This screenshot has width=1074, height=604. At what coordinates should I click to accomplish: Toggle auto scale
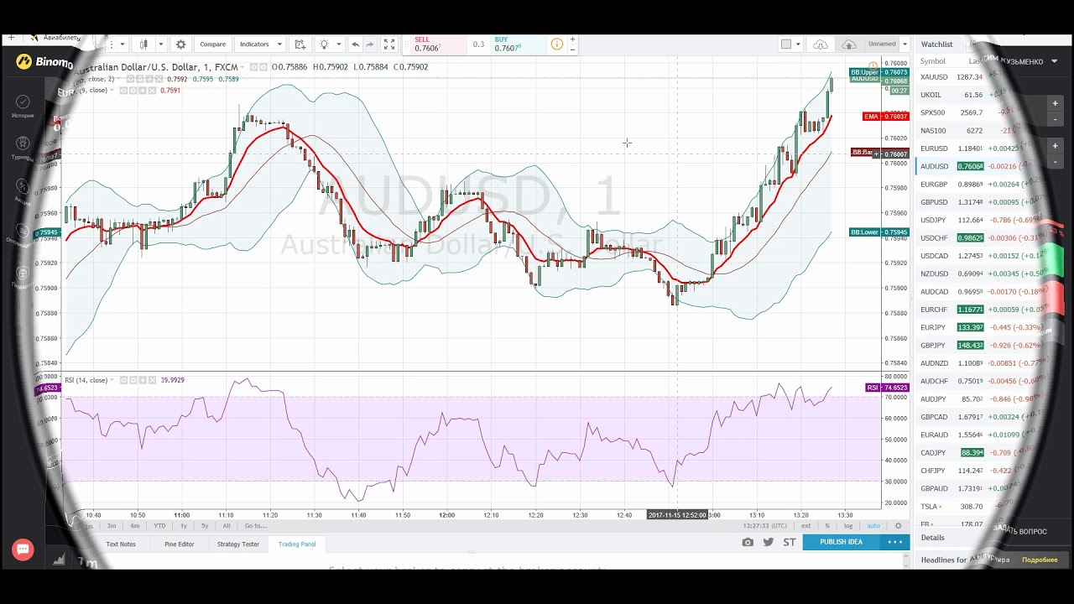point(873,526)
